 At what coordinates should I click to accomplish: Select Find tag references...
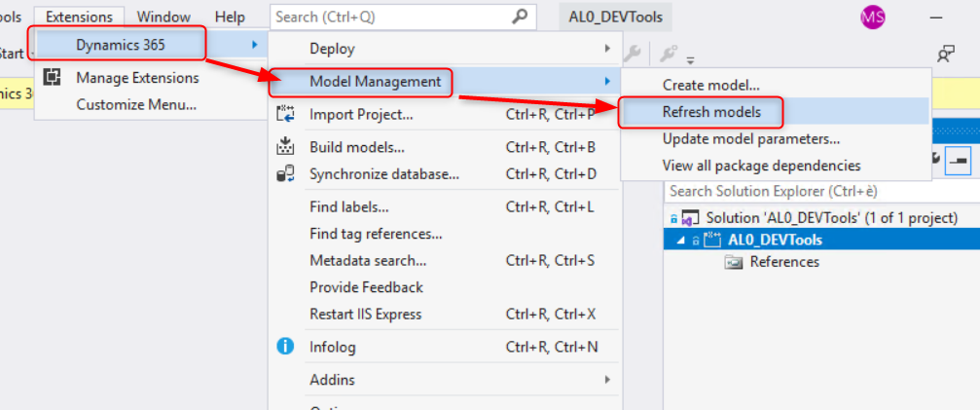pyautogui.click(x=445, y=234)
